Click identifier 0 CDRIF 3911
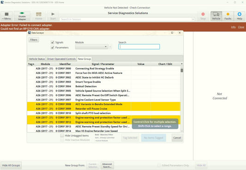 (x=63, y=118)
